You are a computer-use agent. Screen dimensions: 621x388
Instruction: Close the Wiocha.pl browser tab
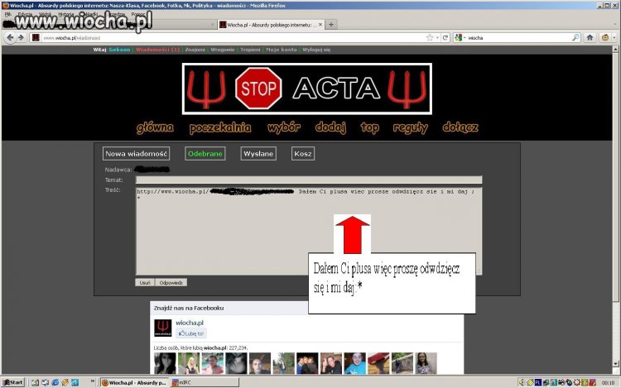[x=320, y=25]
